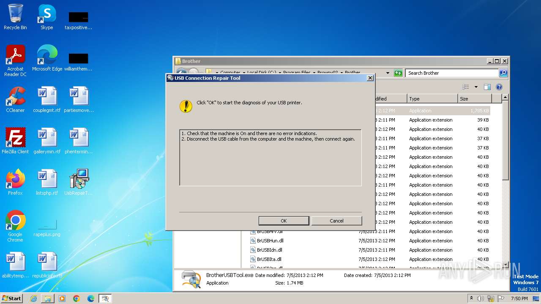Click the Application type cell in first row

pyautogui.click(x=420, y=111)
